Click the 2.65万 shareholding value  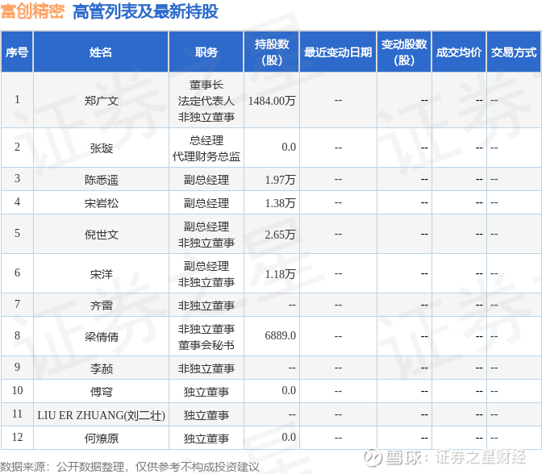point(280,235)
